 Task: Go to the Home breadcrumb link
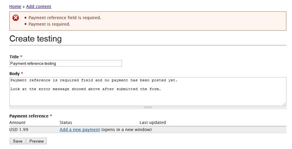(15, 6)
